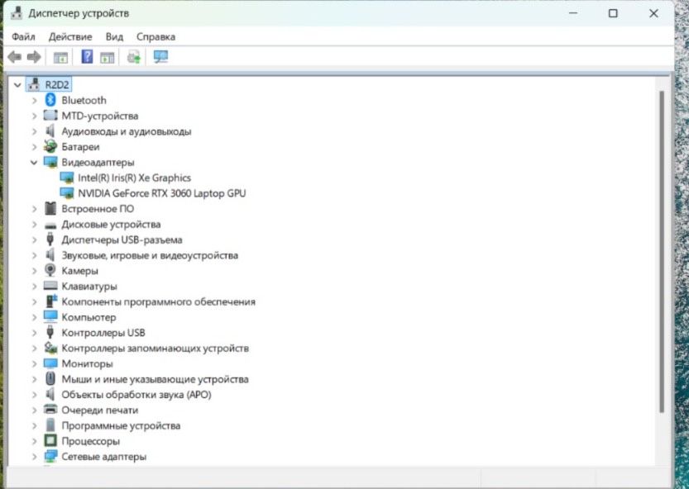689x489 pixels.
Task: Maximize the Диспетчер устройств window
Action: click(x=613, y=13)
